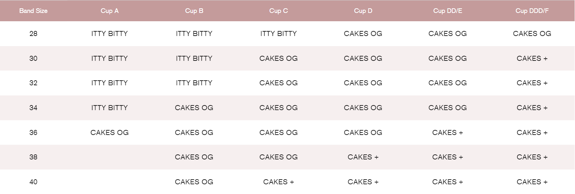Select the Cup A column header

click(109, 11)
